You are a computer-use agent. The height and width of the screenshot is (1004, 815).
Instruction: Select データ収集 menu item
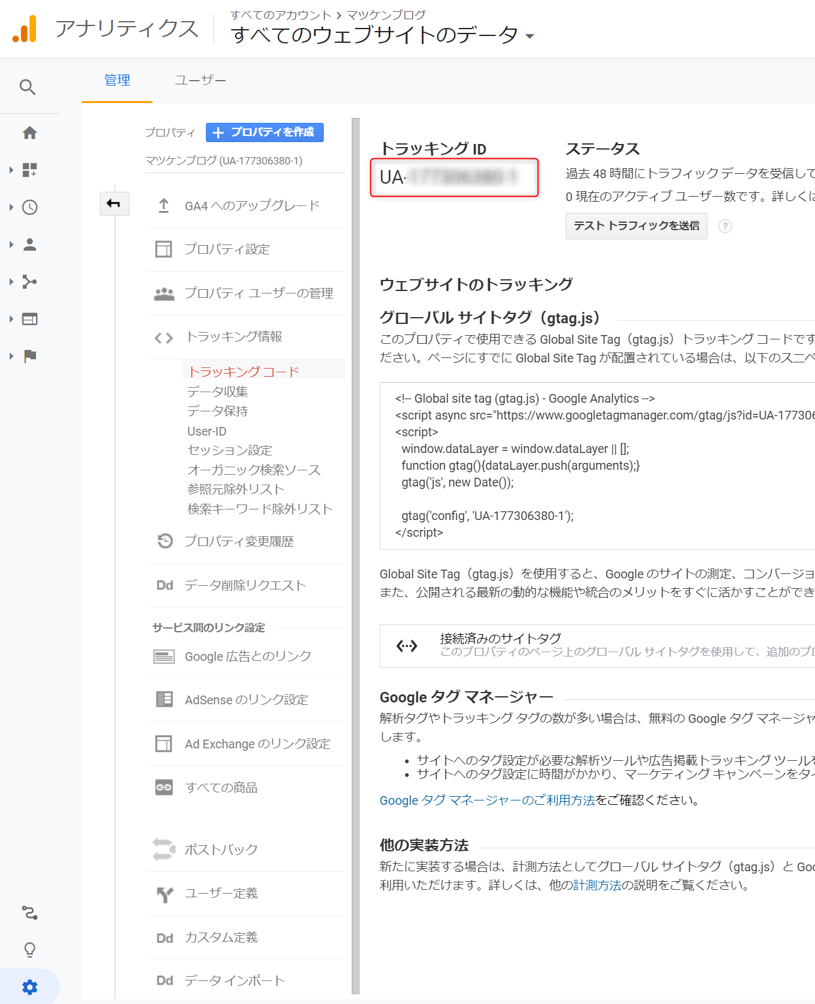click(x=218, y=392)
